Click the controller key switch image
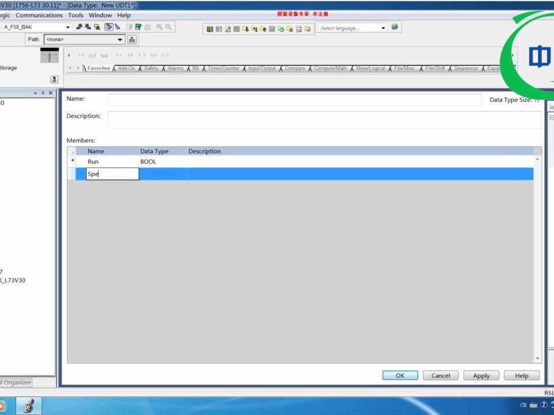This screenshot has width=554, height=415. tap(50, 55)
